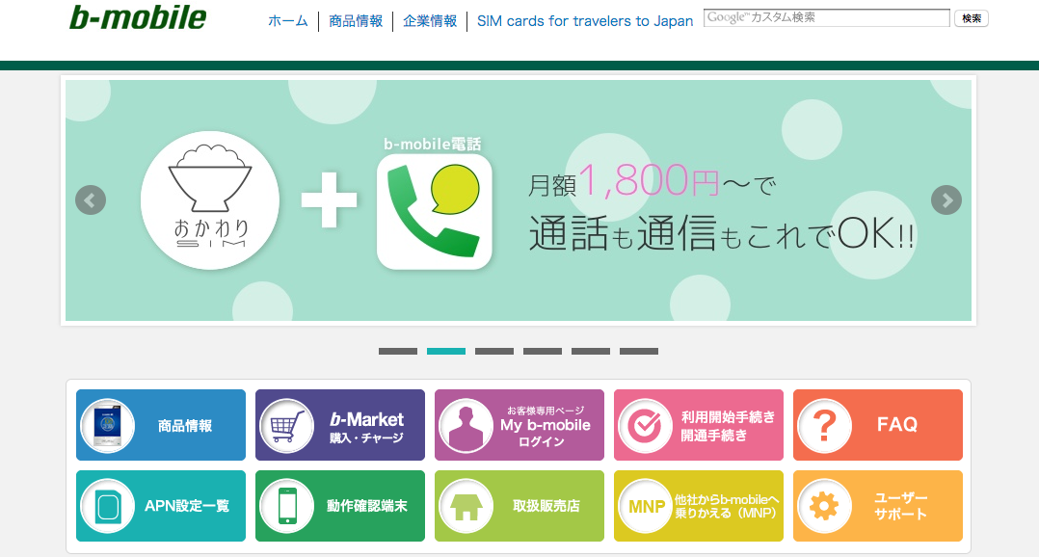This screenshot has width=1039, height=557.
Task: Open the ホーム navigation link
Action: coord(287,21)
